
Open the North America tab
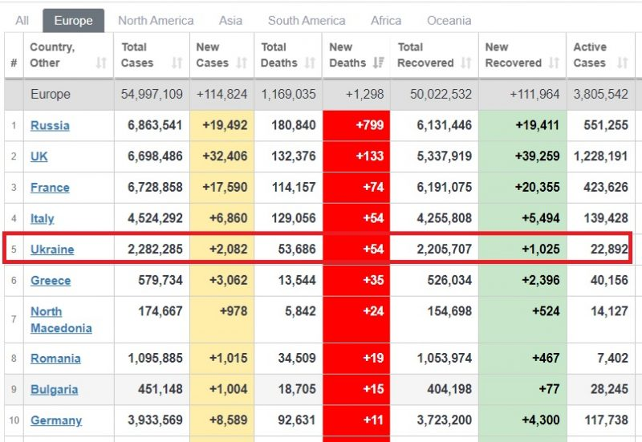coord(156,21)
